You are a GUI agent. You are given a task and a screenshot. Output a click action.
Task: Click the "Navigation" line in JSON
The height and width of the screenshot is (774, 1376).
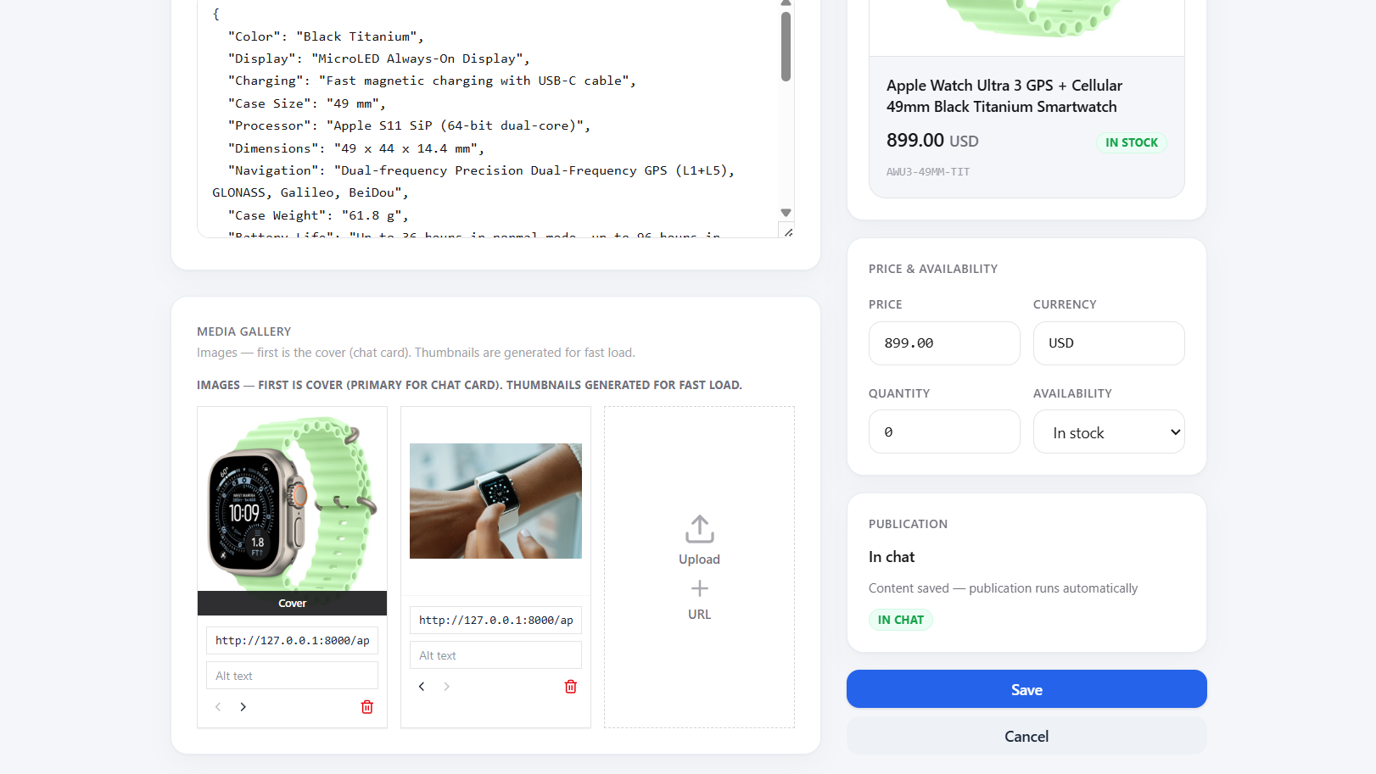click(473, 181)
